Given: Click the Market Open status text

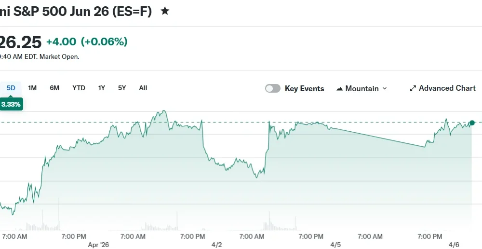Looking at the screenshot, I should click(x=60, y=56).
